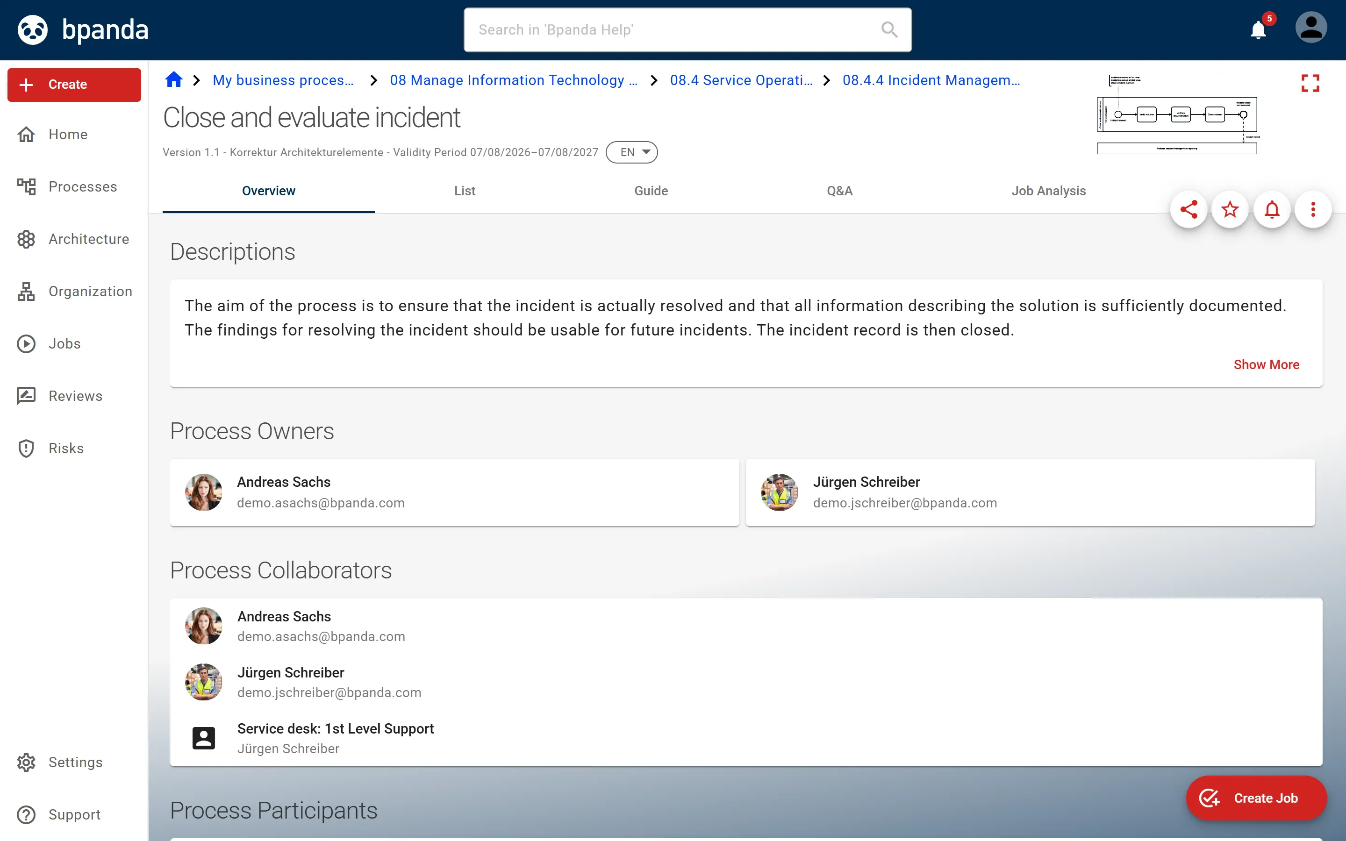Open Organization in the sidebar
1346x841 pixels.
pyautogui.click(x=74, y=291)
